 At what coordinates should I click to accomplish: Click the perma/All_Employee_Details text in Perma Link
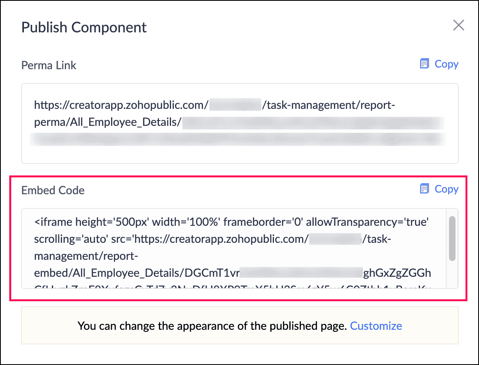tap(107, 122)
